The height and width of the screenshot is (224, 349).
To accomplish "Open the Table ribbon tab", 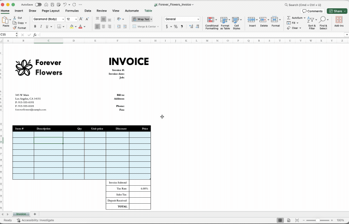I will point(148,11).
